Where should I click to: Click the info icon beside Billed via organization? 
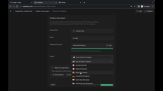tap(53, 68)
